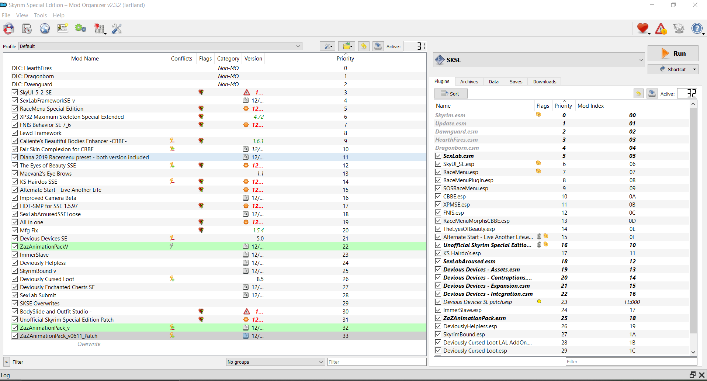Toggle the SexLab.esm plugin checkbox
This screenshot has width=707, height=381.
[438, 156]
